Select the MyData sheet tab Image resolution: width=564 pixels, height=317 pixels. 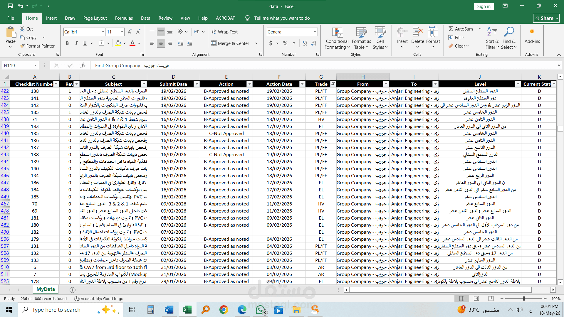pos(46,289)
